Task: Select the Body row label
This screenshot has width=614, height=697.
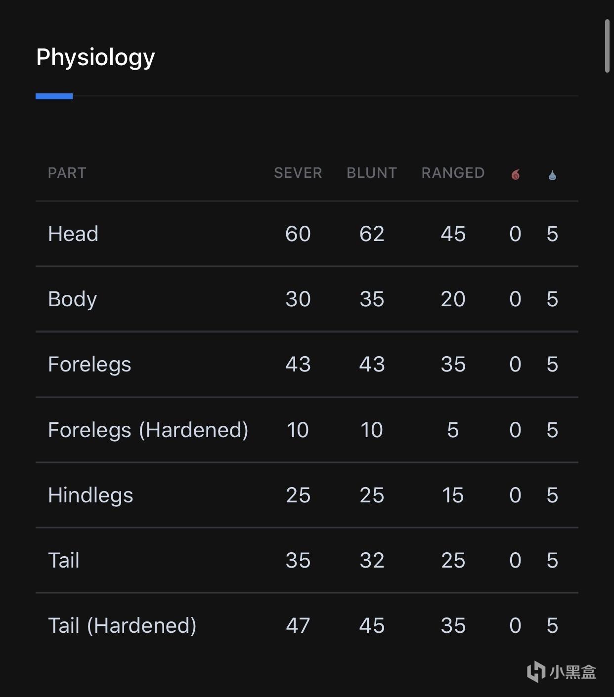Action: click(72, 299)
